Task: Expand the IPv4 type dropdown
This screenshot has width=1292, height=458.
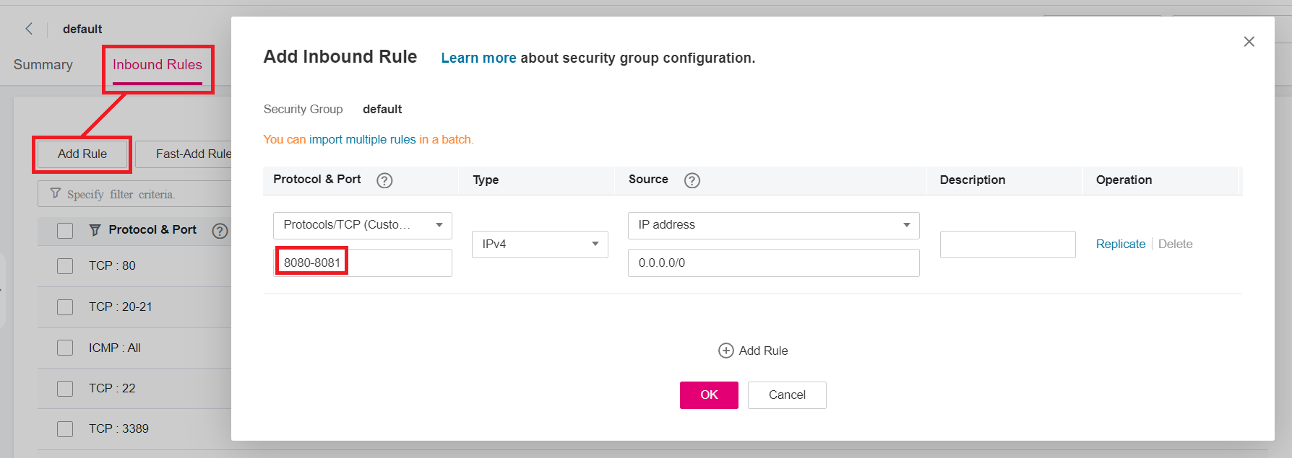Action: [540, 244]
